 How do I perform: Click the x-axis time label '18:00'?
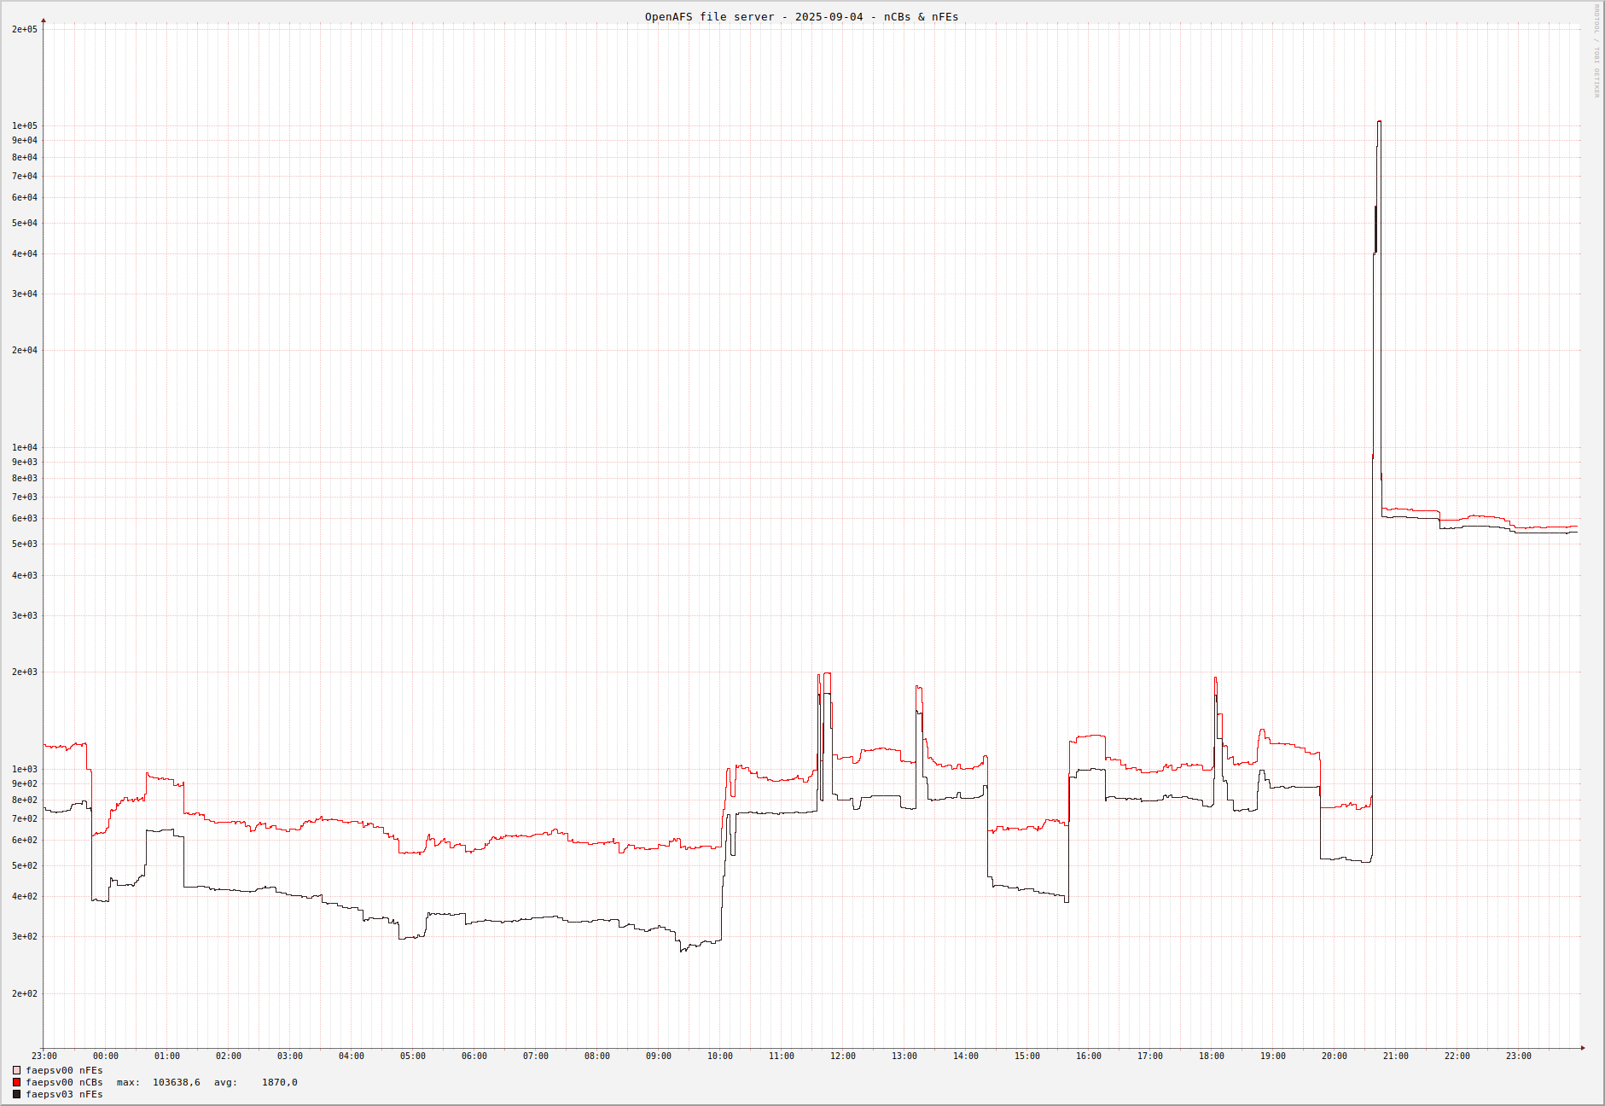pyautogui.click(x=1212, y=1056)
